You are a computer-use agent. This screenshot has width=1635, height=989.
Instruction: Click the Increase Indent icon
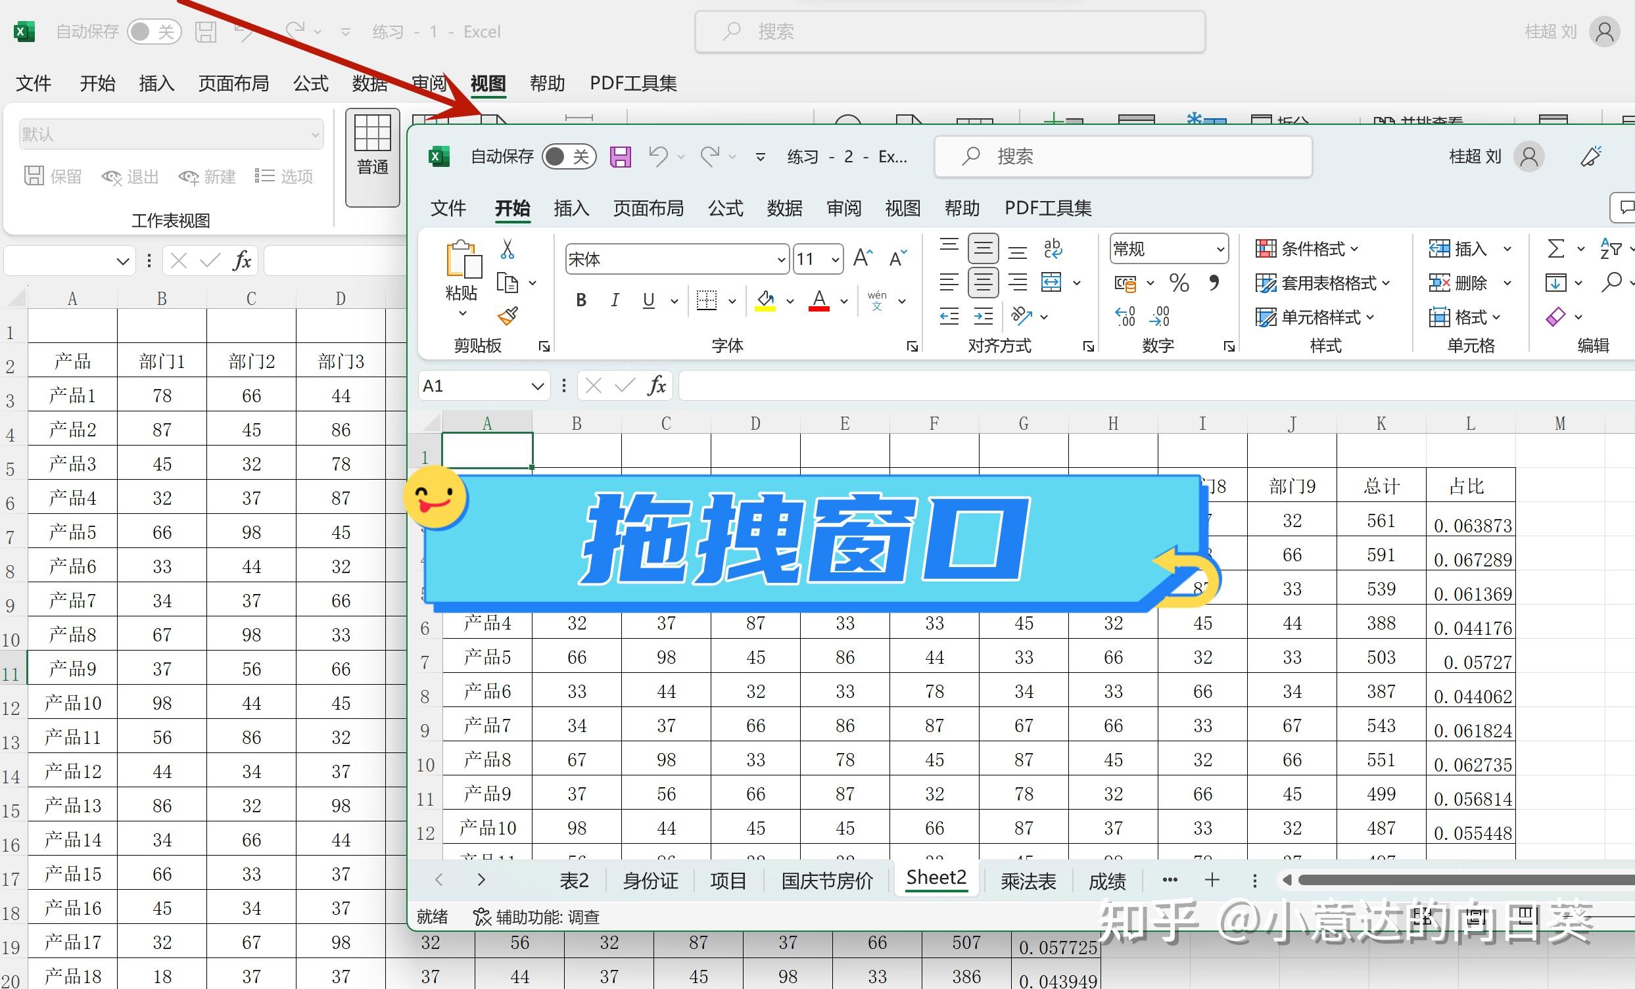click(983, 316)
